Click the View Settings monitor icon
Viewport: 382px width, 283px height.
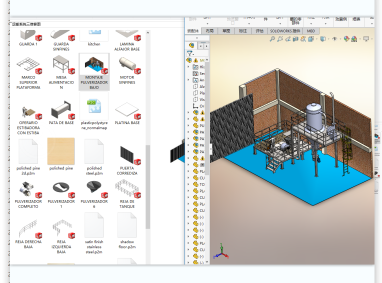click(x=366, y=39)
